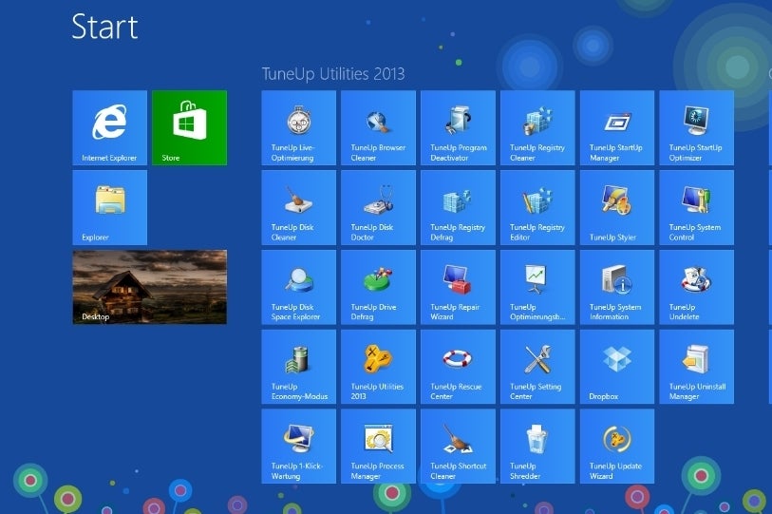Start TuneUp Shortcut Cleaner
Image resolution: width=772 pixels, height=514 pixels.
tap(458, 447)
